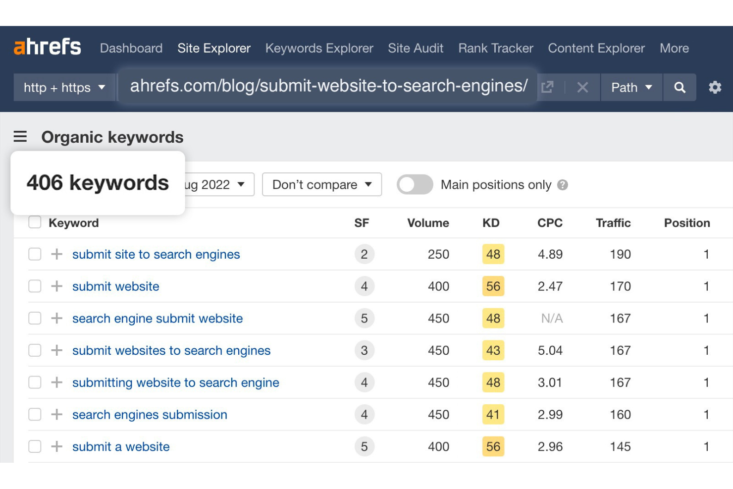Click the KD 43 difficulty badge

493,350
